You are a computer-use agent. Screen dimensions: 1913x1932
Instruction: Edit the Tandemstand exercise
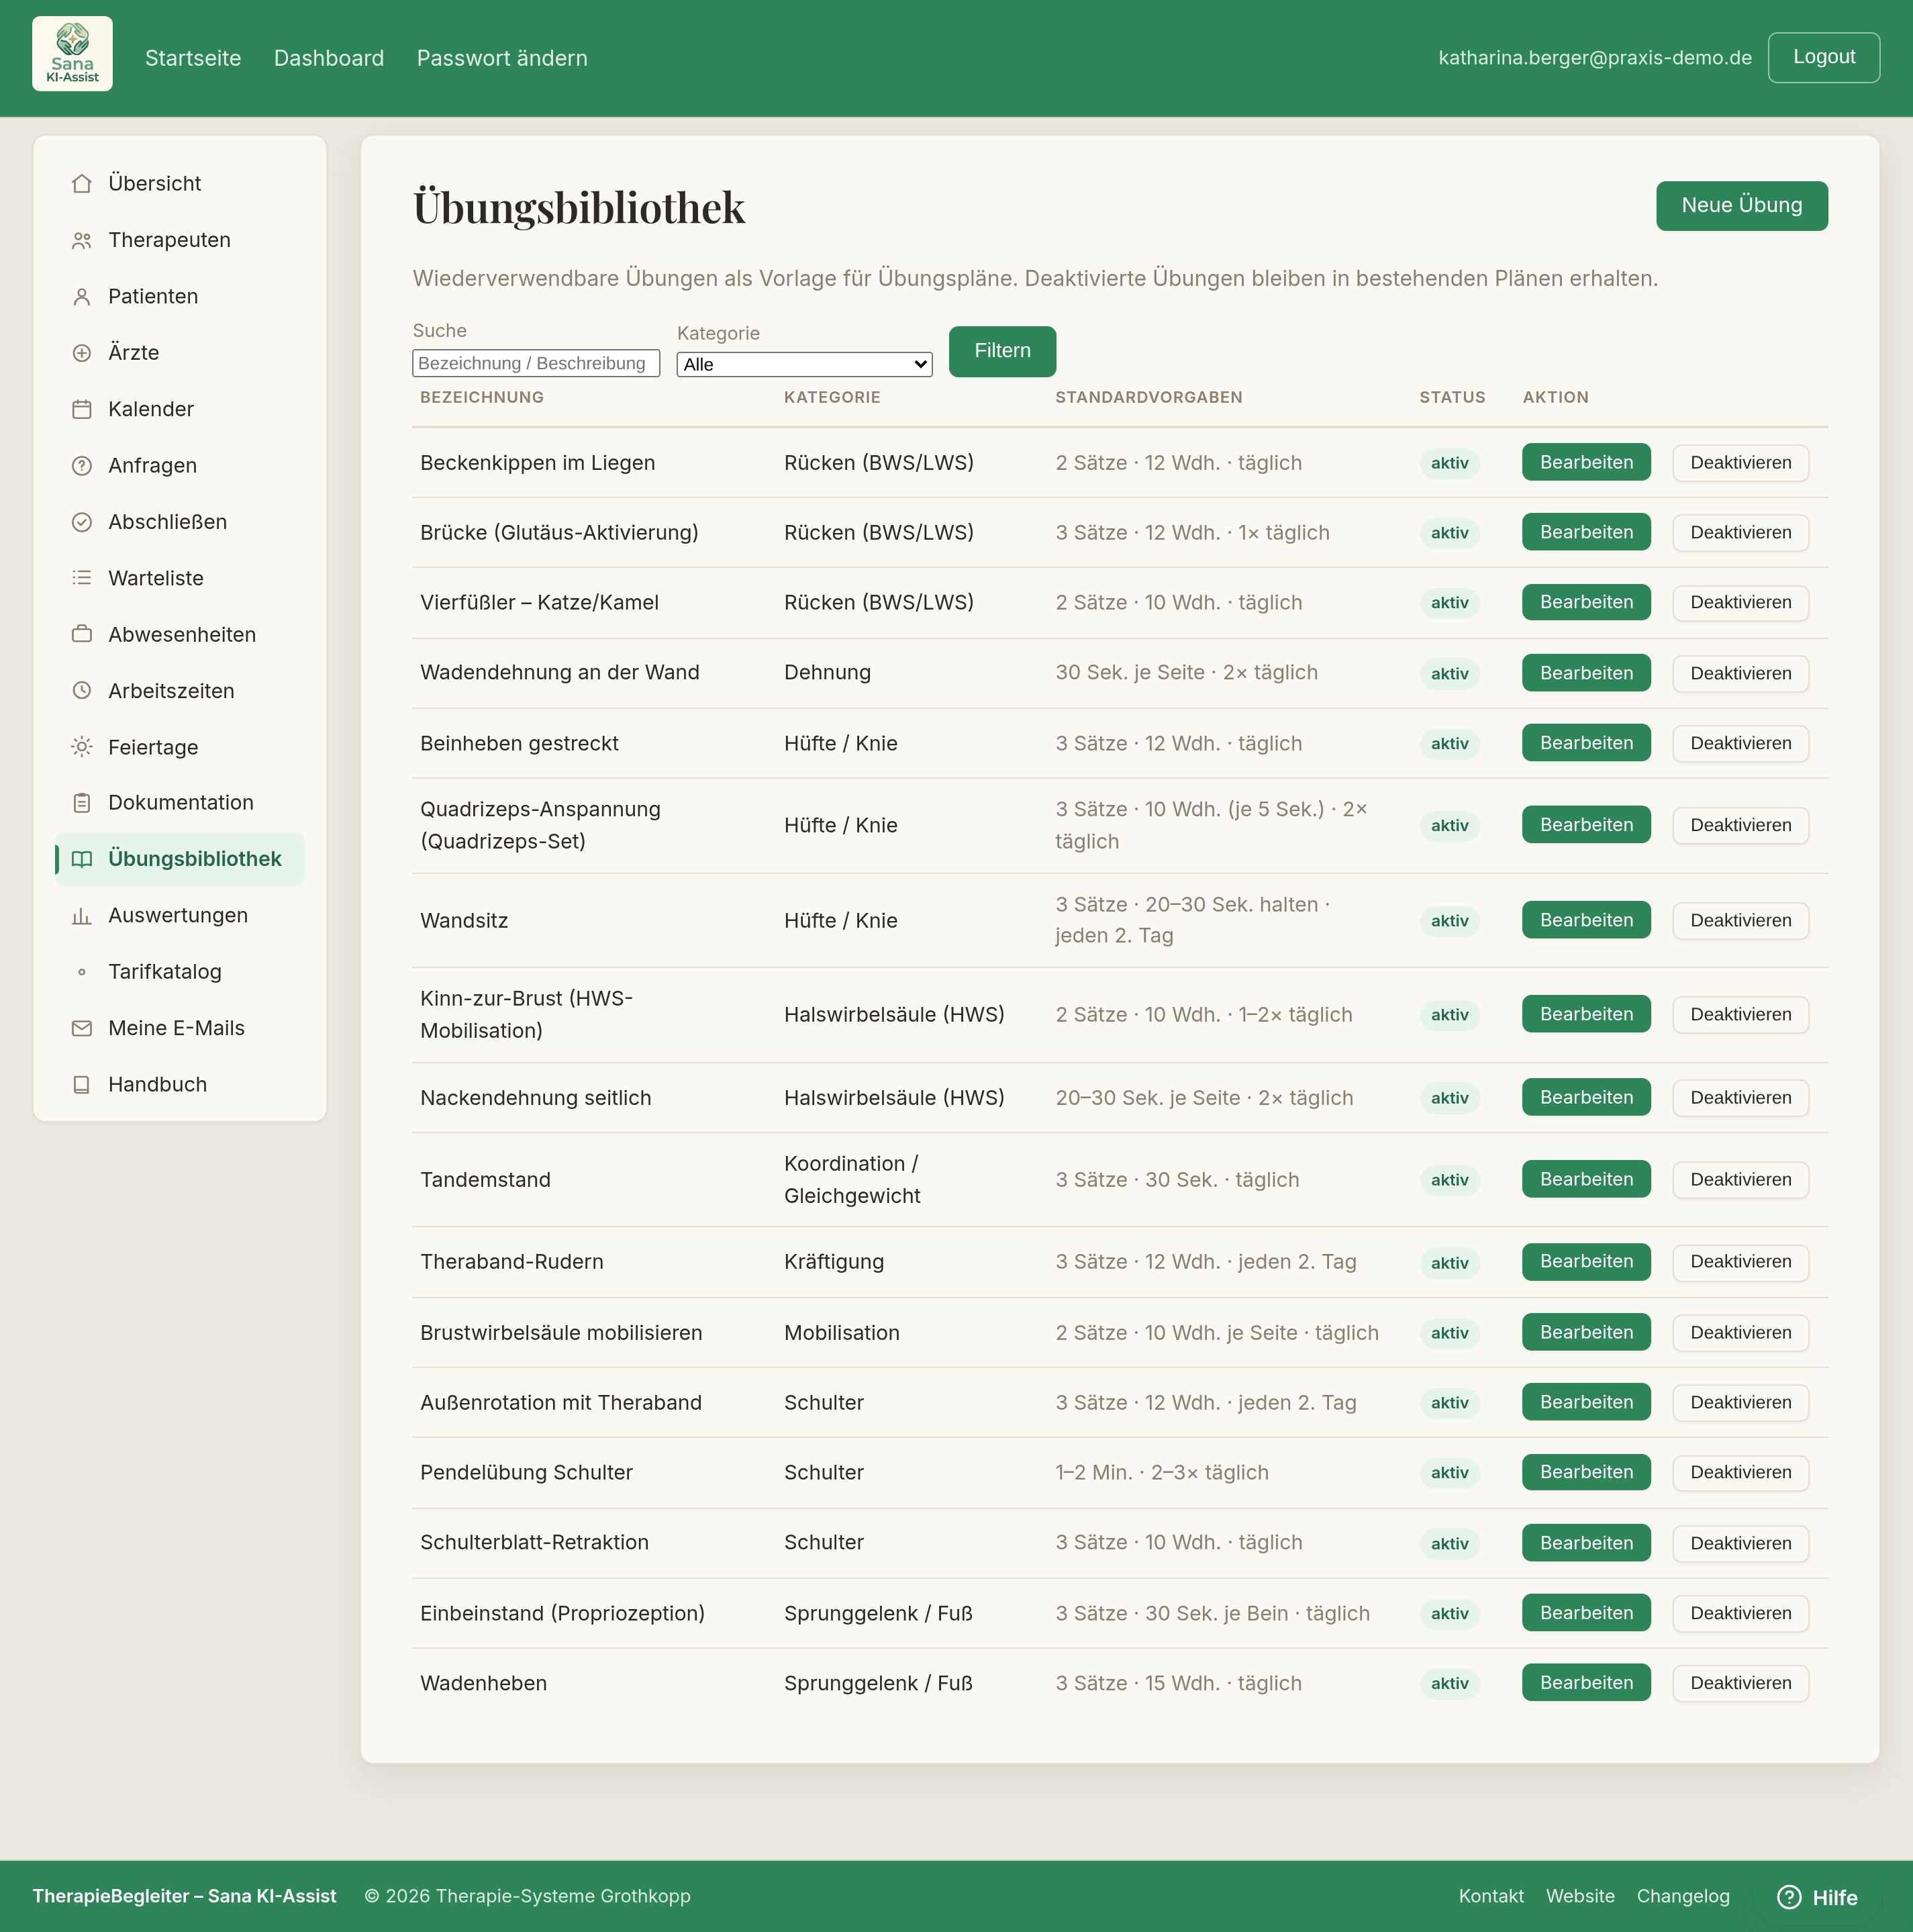[x=1586, y=1179]
